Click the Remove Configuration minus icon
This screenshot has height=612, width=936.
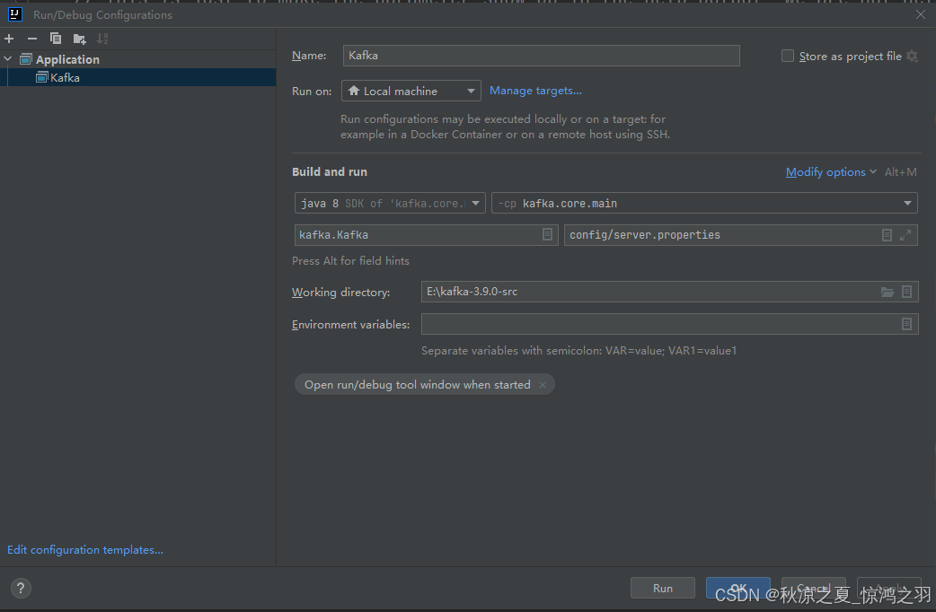coord(32,39)
